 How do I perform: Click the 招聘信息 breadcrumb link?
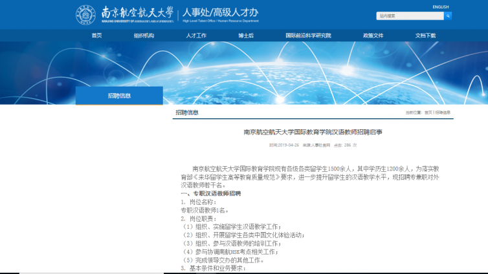pyautogui.click(x=443, y=112)
